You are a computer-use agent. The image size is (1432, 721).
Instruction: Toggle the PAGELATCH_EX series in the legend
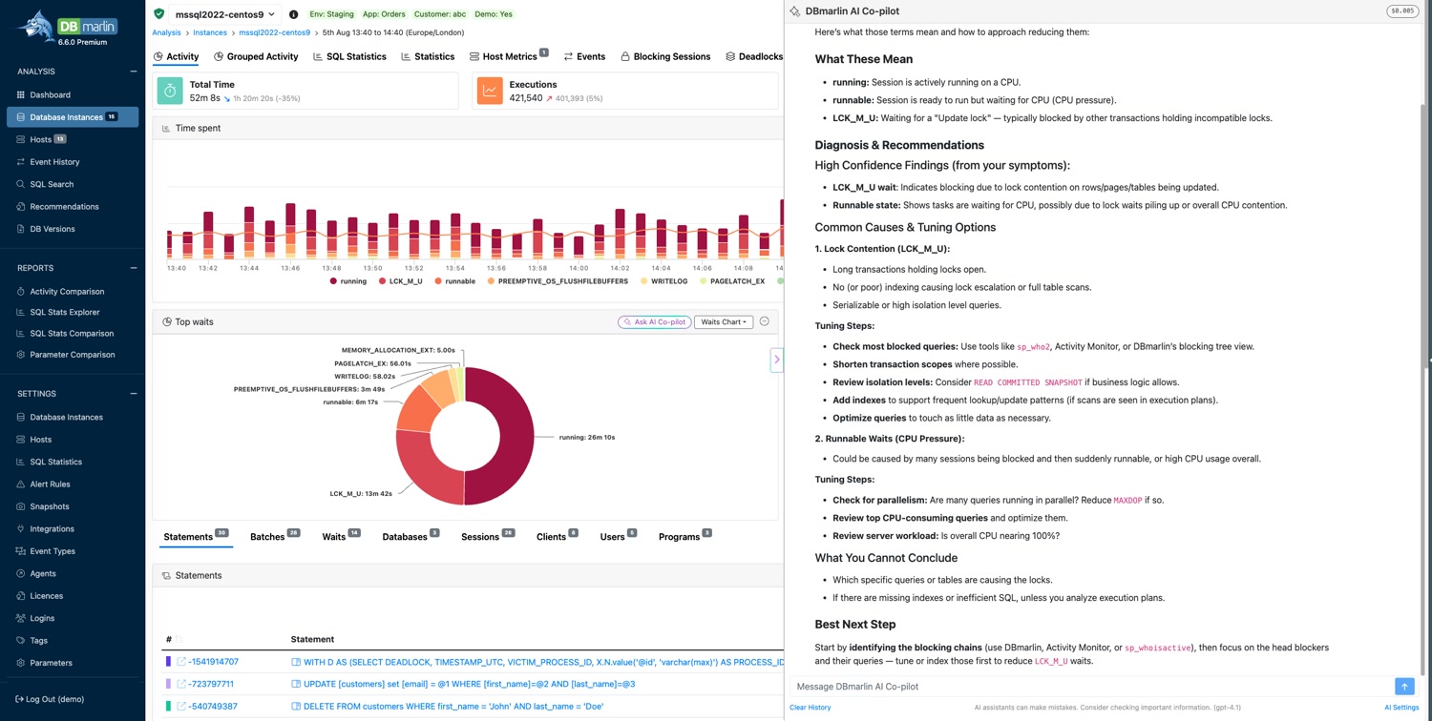point(732,281)
